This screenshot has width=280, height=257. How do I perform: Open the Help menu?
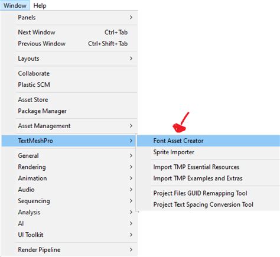40,5
